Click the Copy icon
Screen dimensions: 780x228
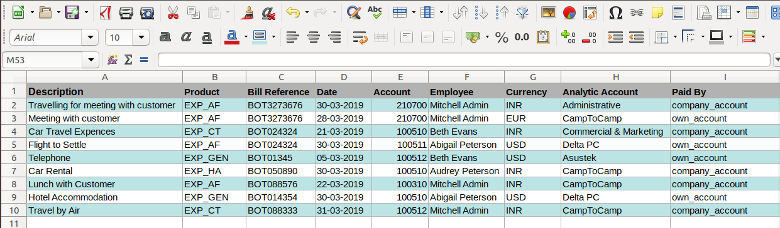[194, 12]
